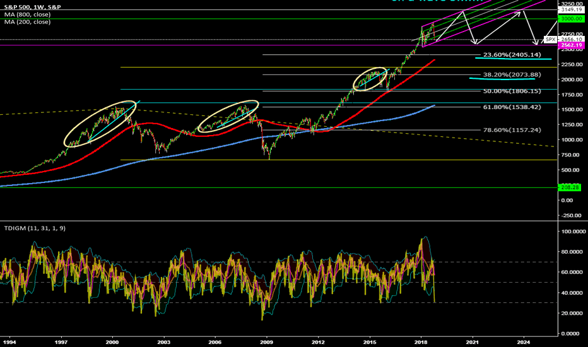Viewport: 588px width, 347px height.
Task: Click 1500.00 on the price axis
Action: pos(572,110)
